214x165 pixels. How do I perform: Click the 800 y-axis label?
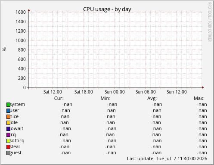pos(22,50)
